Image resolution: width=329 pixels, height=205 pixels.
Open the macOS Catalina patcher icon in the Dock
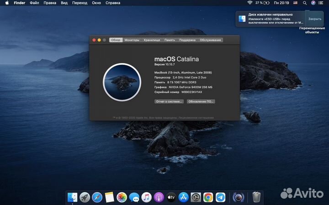[x=239, y=197]
